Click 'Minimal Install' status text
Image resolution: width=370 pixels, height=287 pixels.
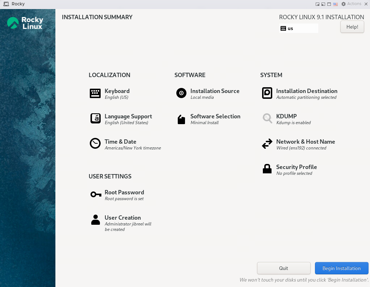click(x=204, y=123)
